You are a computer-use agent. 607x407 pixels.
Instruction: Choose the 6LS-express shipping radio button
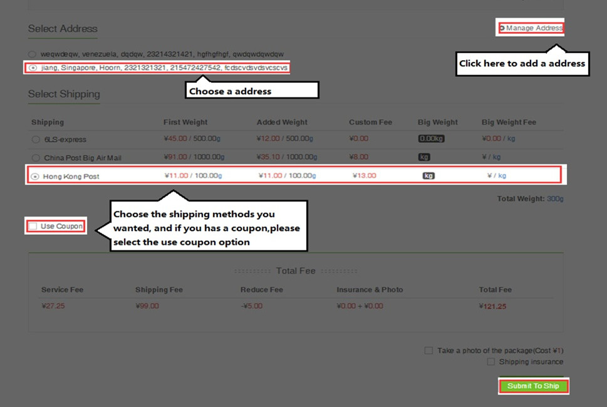coord(36,140)
